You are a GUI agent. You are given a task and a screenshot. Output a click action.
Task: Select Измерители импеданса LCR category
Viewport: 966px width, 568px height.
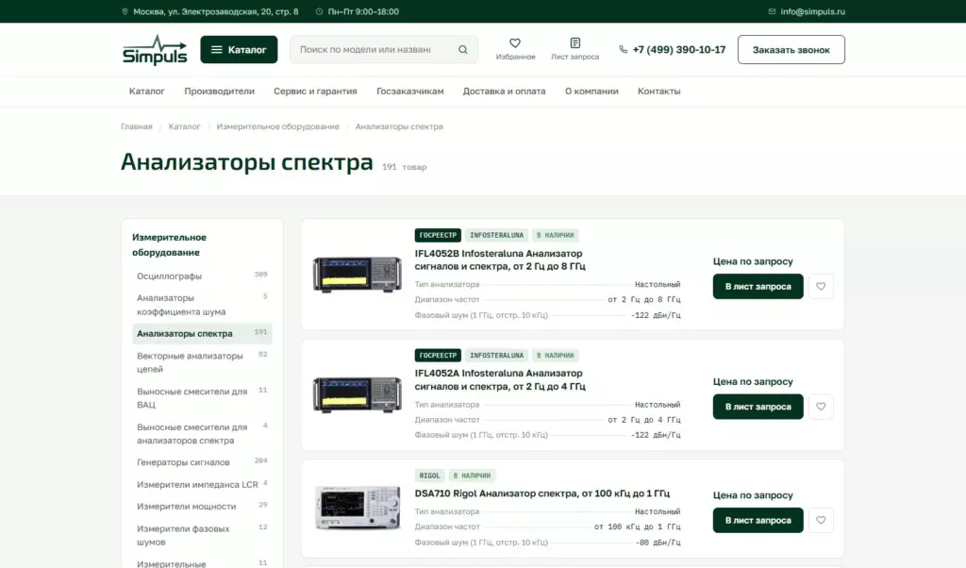(202, 484)
